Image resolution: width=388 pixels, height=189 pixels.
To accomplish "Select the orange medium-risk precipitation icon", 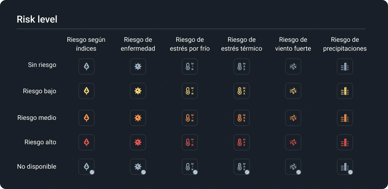I will coord(345,118).
